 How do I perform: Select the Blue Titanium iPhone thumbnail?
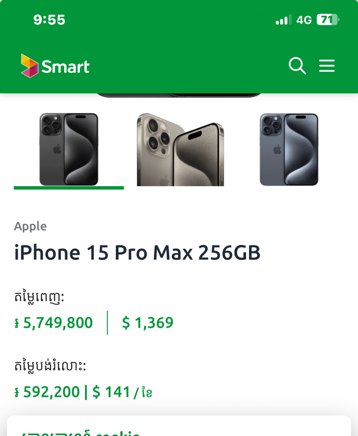tap(289, 149)
